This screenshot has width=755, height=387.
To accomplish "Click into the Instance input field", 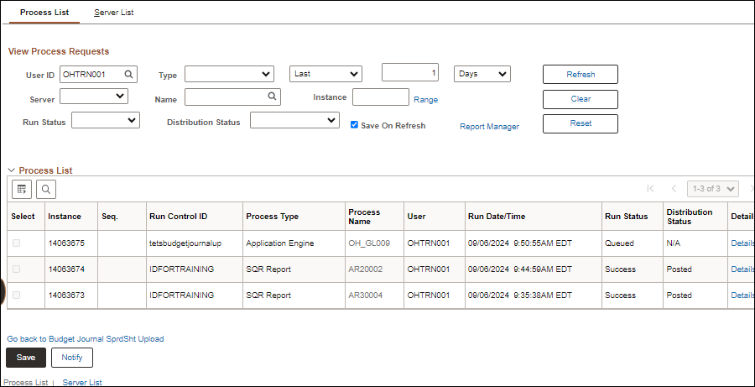I will pos(380,97).
